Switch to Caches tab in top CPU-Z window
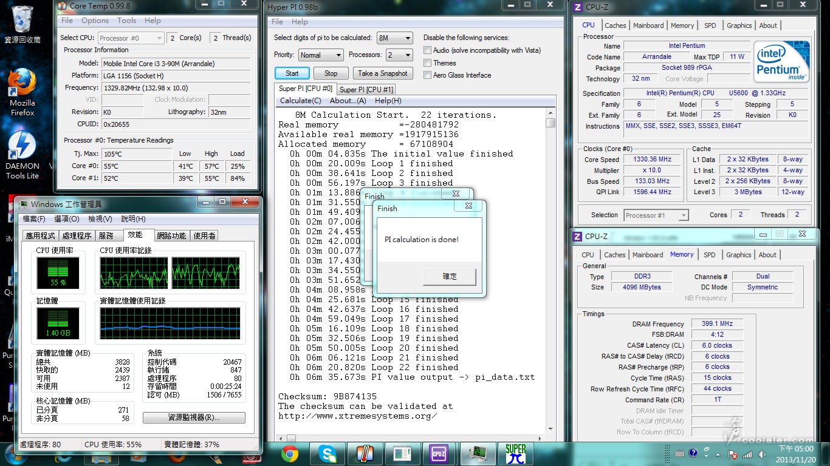830x466 pixels. (x=615, y=25)
